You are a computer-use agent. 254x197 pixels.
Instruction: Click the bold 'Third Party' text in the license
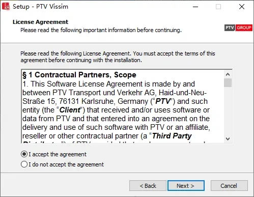pyautogui.click(x=172, y=136)
